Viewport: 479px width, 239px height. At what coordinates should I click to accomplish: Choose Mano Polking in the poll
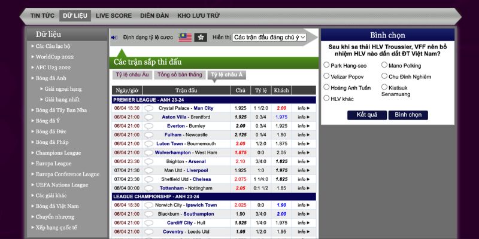[384, 65]
